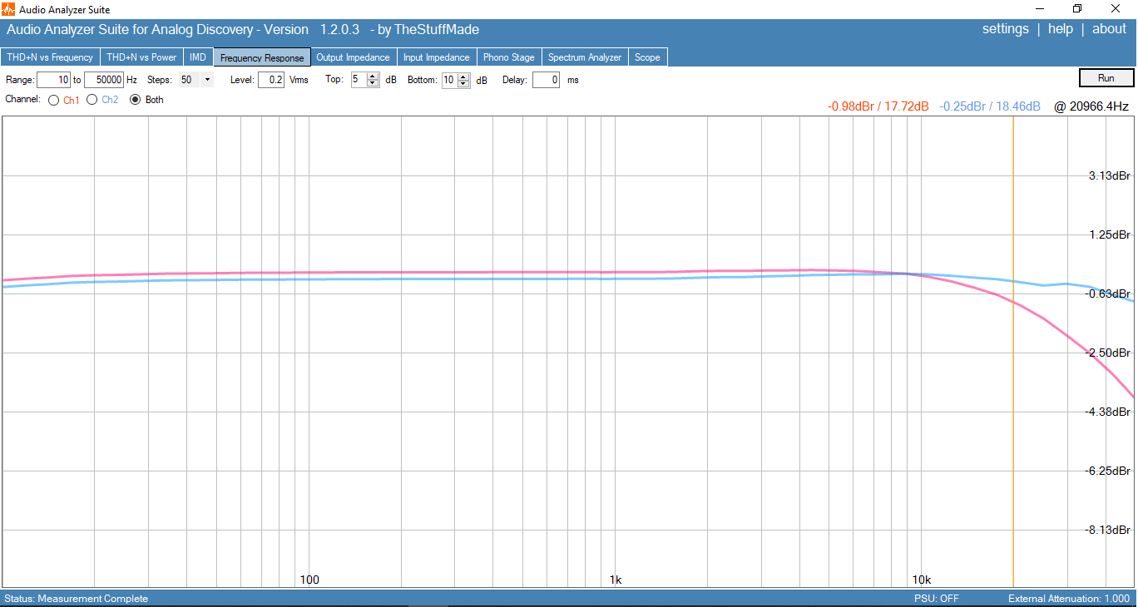Screen dimensions: 1138x607
Task: Click the Level Vrms input field
Action: (271, 80)
